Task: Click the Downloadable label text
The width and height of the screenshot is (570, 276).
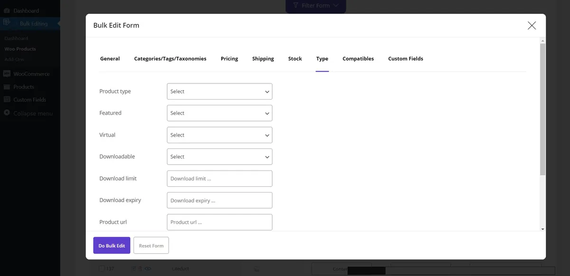Action: 117,156
